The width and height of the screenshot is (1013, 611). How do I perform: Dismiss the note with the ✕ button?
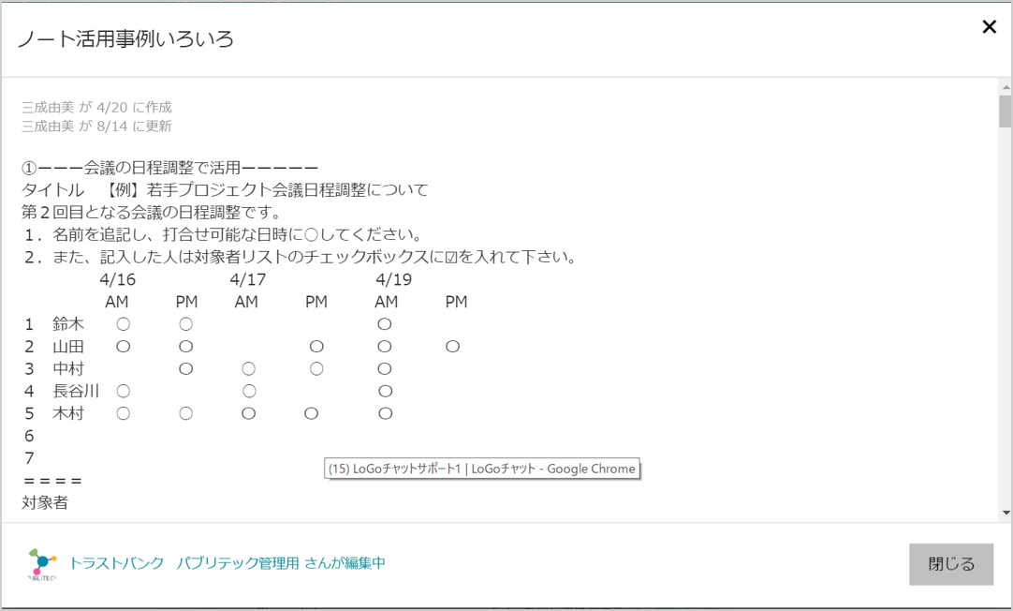[990, 27]
